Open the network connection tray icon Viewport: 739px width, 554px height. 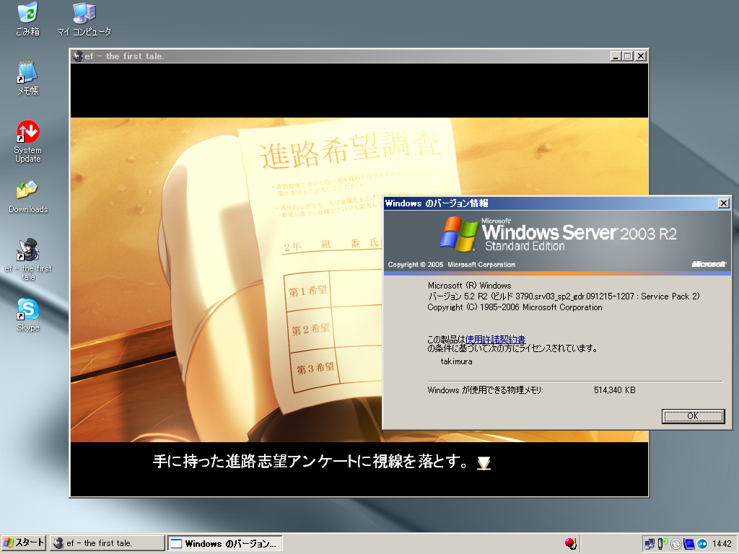pyautogui.click(x=649, y=544)
